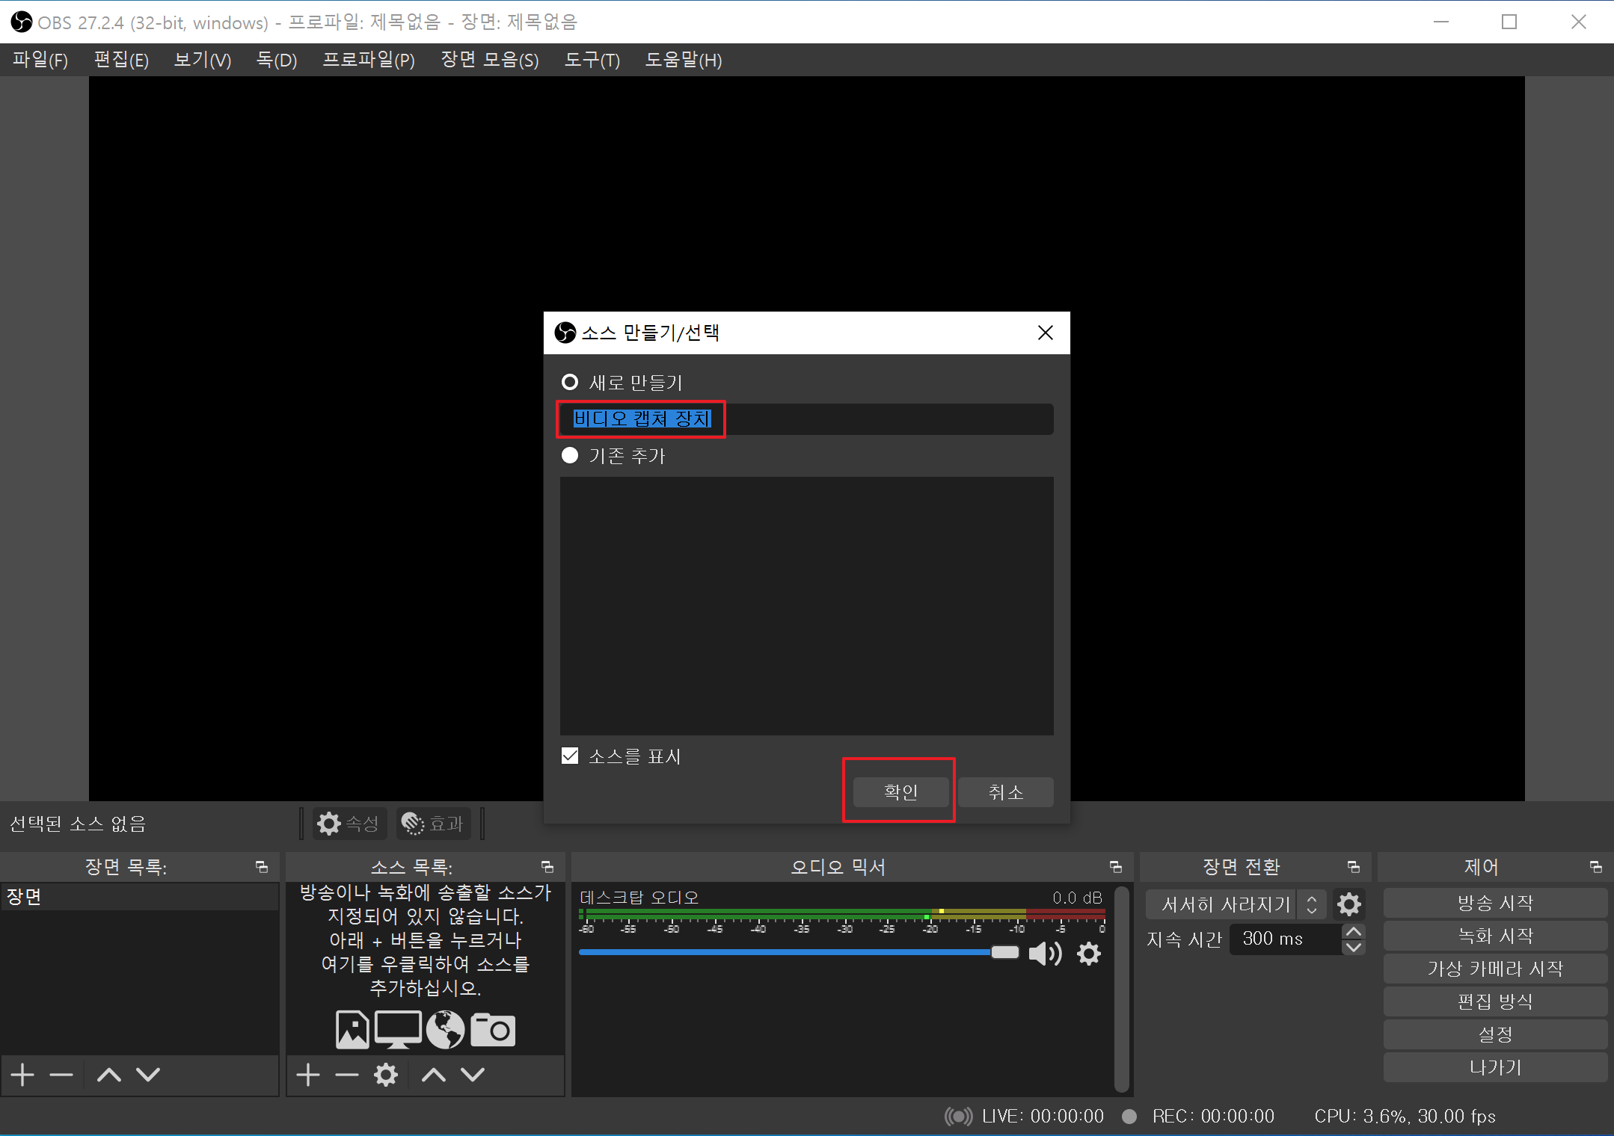Click the 취소 button in dialog
The height and width of the screenshot is (1136, 1614).
(1006, 792)
